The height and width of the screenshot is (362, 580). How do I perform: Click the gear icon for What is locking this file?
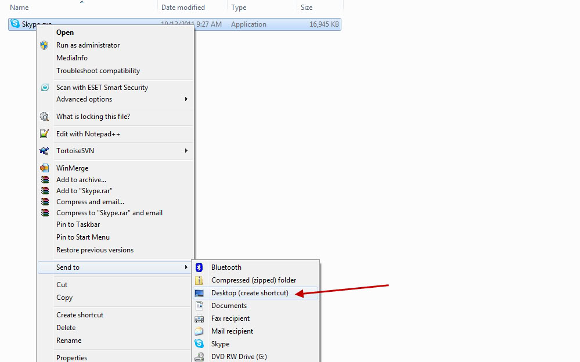(x=44, y=117)
